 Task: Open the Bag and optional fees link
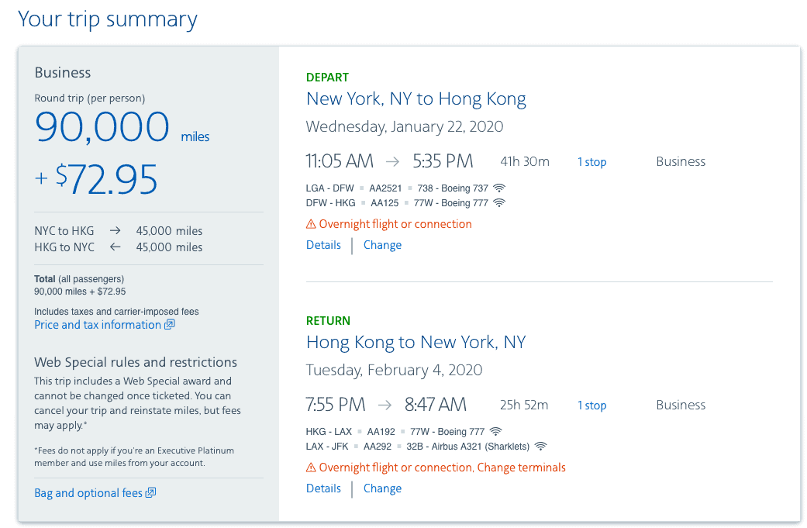tap(88, 493)
